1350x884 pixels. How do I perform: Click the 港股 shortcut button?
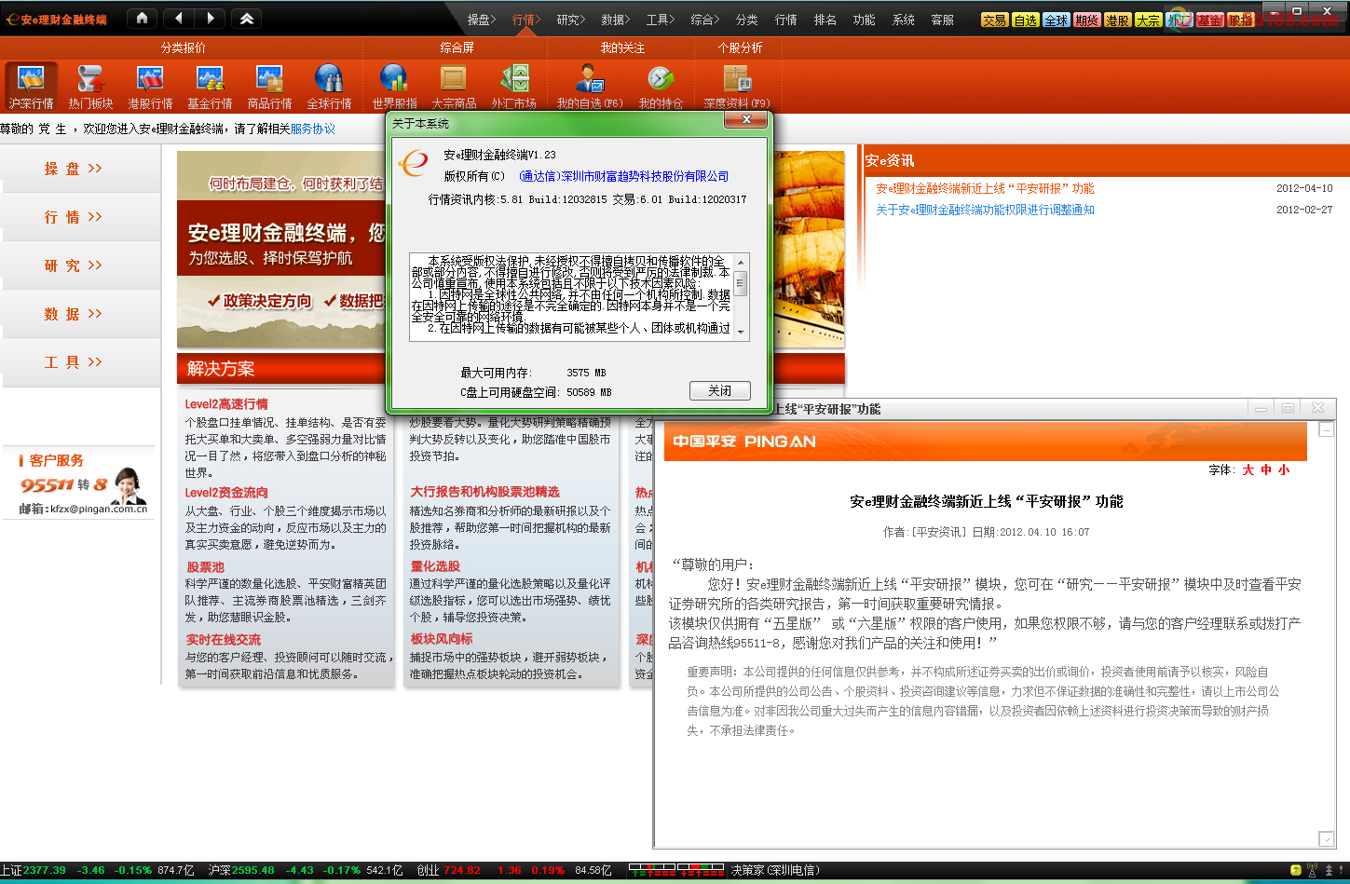tap(1117, 20)
